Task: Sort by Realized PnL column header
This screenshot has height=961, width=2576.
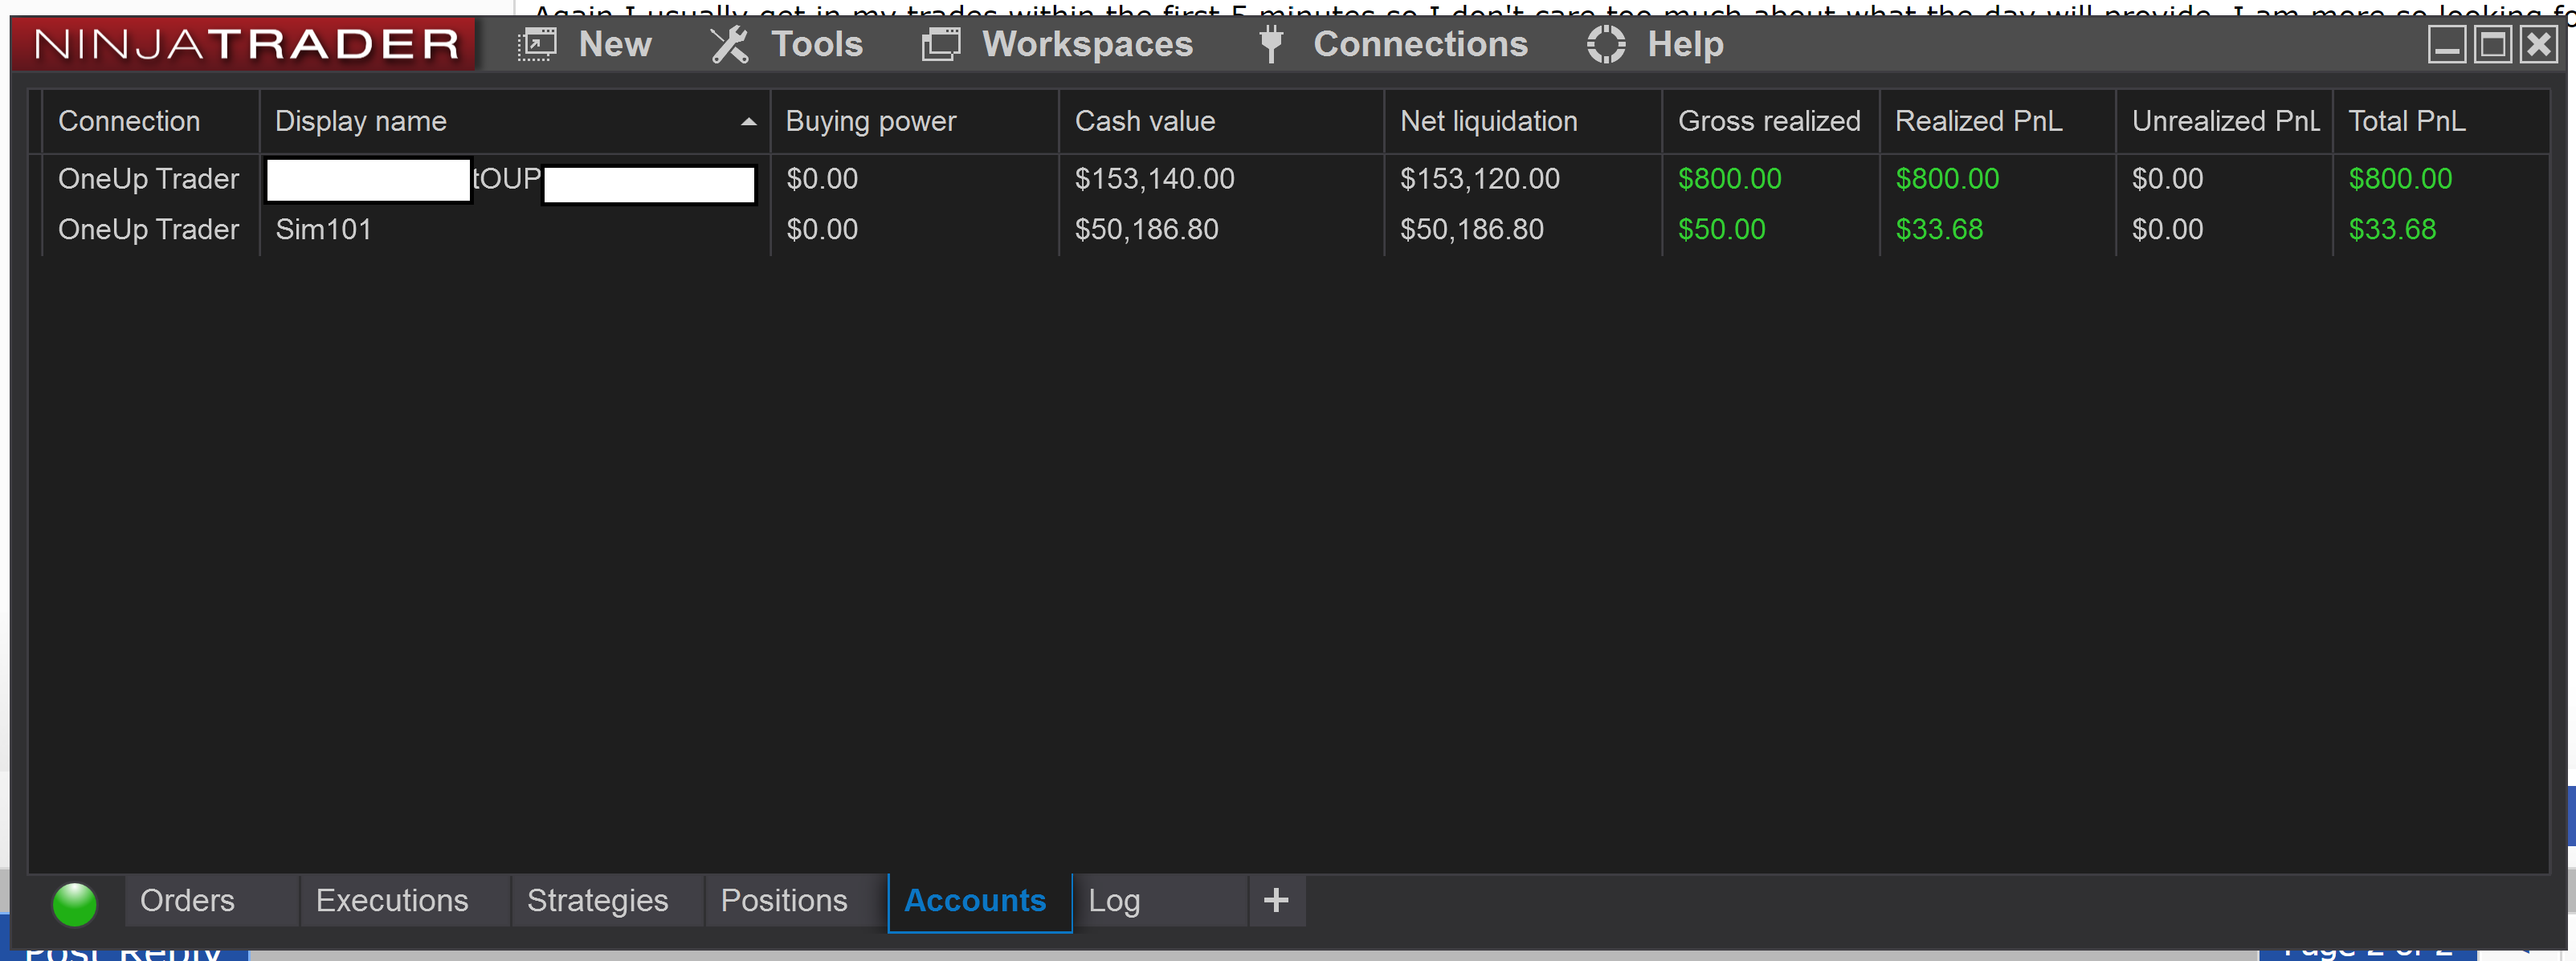Action: pos(1997,121)
